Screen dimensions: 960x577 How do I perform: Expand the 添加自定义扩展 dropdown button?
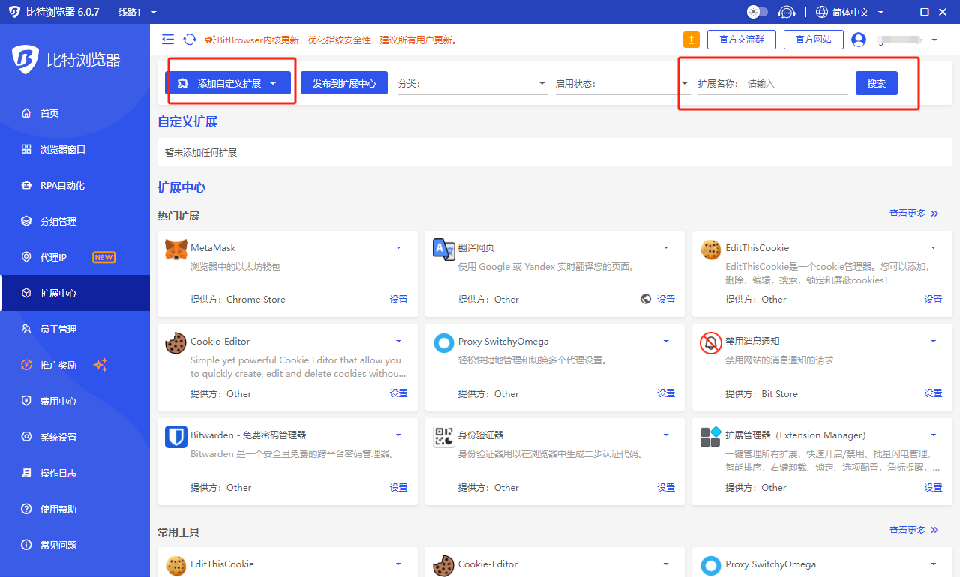click(x=228, y=83)
